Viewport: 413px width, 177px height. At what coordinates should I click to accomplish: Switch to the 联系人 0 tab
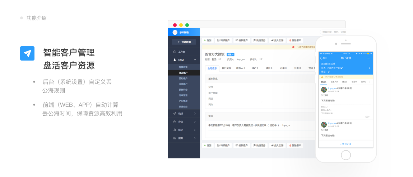tap(241, 68)
